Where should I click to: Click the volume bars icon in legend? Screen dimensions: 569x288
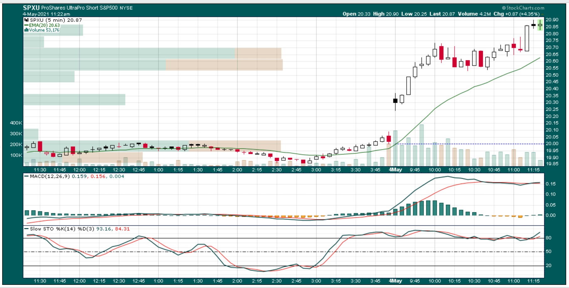point(26,30)
